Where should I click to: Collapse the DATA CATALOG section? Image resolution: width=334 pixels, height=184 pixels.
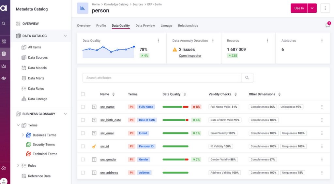click(x=65, y=36)
